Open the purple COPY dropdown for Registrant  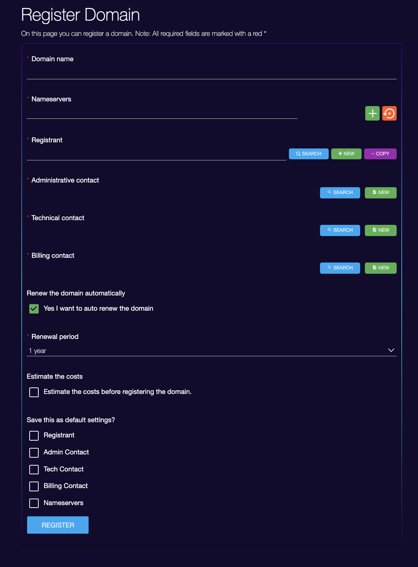coord(380,154)
